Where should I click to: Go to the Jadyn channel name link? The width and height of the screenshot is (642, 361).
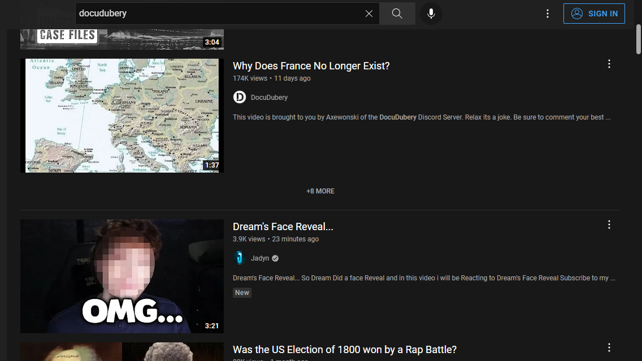click(x=260, y=258)
